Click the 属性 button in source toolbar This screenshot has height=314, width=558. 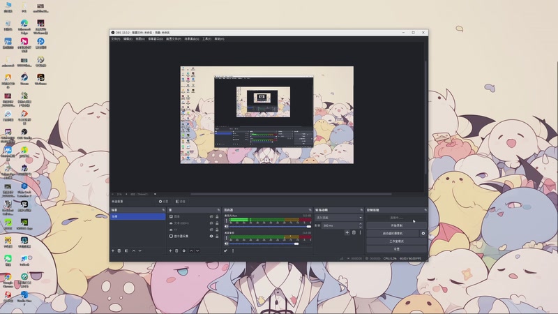pyautogui.click(x=164, y=202)
